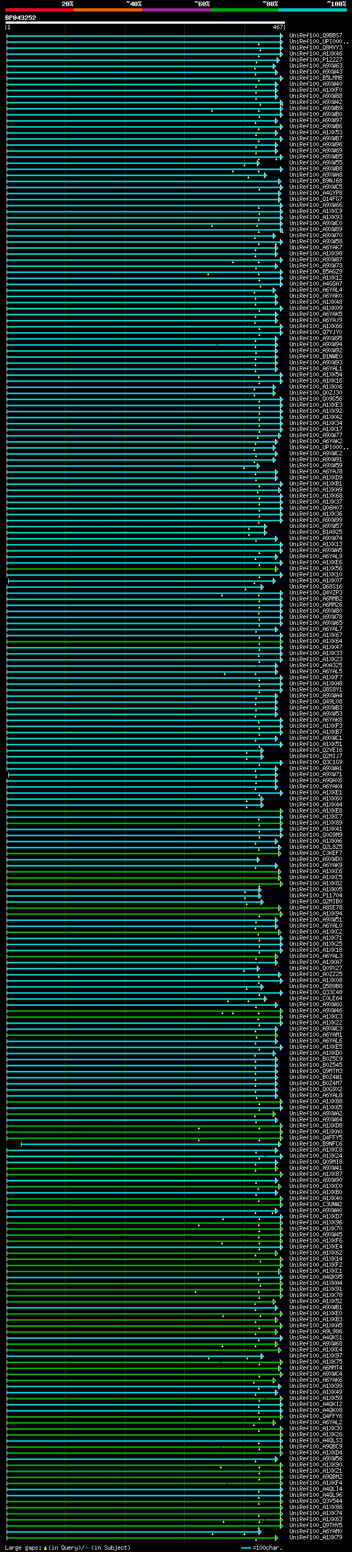Open hit UniRef100_P12227
The height and width of the screenshot is (1552, 352).
[316, 59]
